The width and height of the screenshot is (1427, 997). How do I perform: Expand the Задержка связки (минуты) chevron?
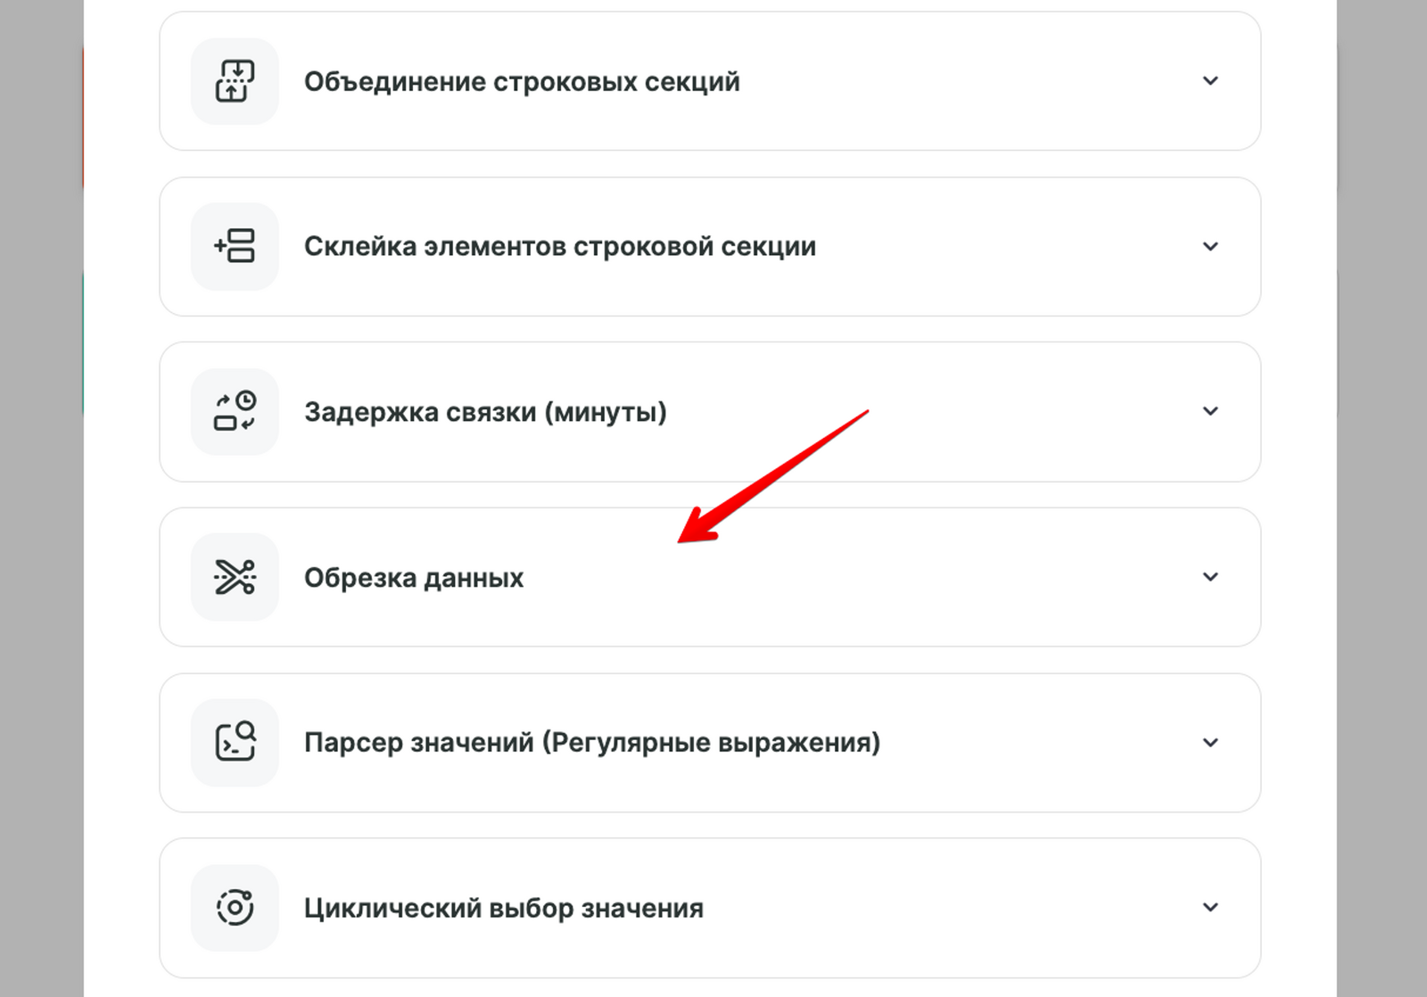(1210, 411)
